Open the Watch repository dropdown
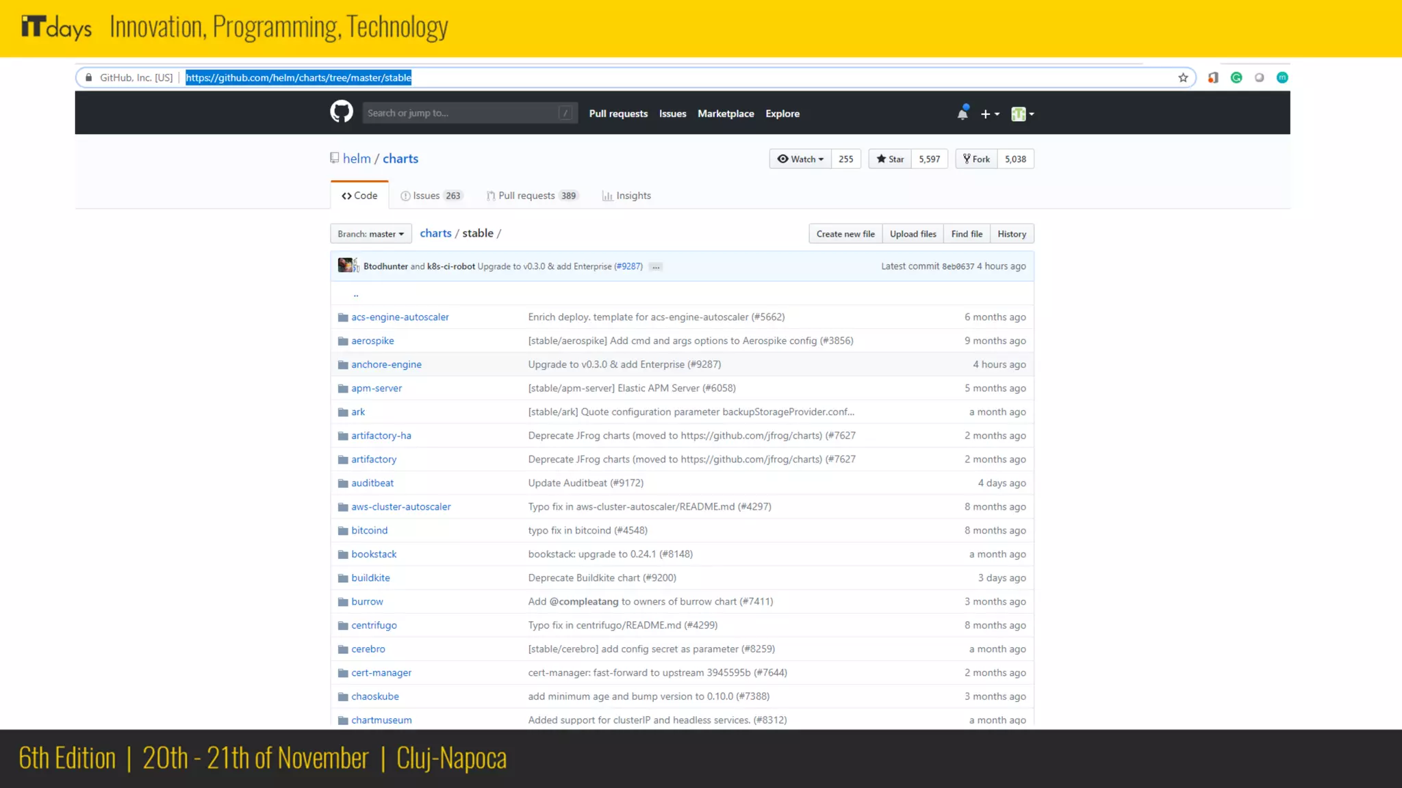Viewport: 1402px width, 788px height. pyautogui.click(x=800, y=159)
